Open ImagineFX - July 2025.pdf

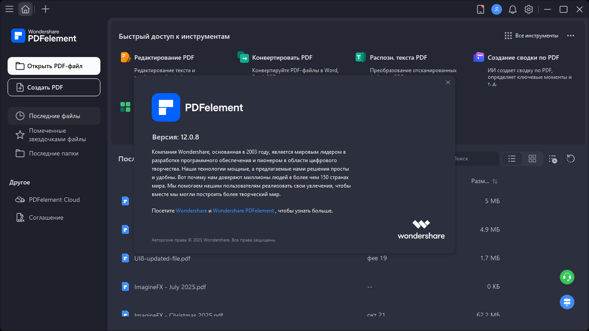170,287
